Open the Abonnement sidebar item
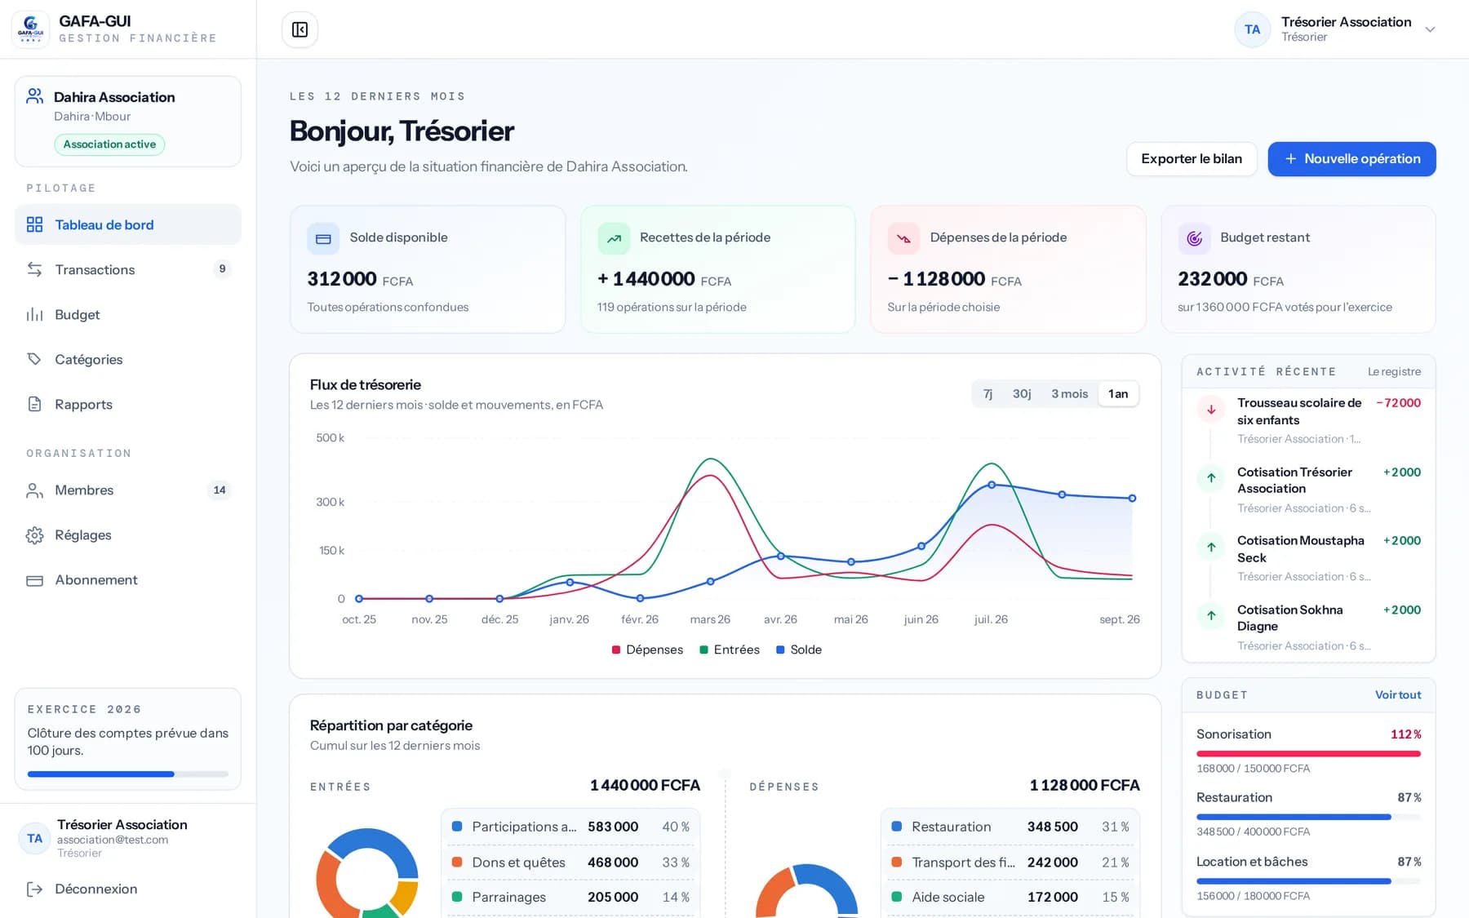The width and height of the screenshot is (1469, 918). (x=128, y=579)
